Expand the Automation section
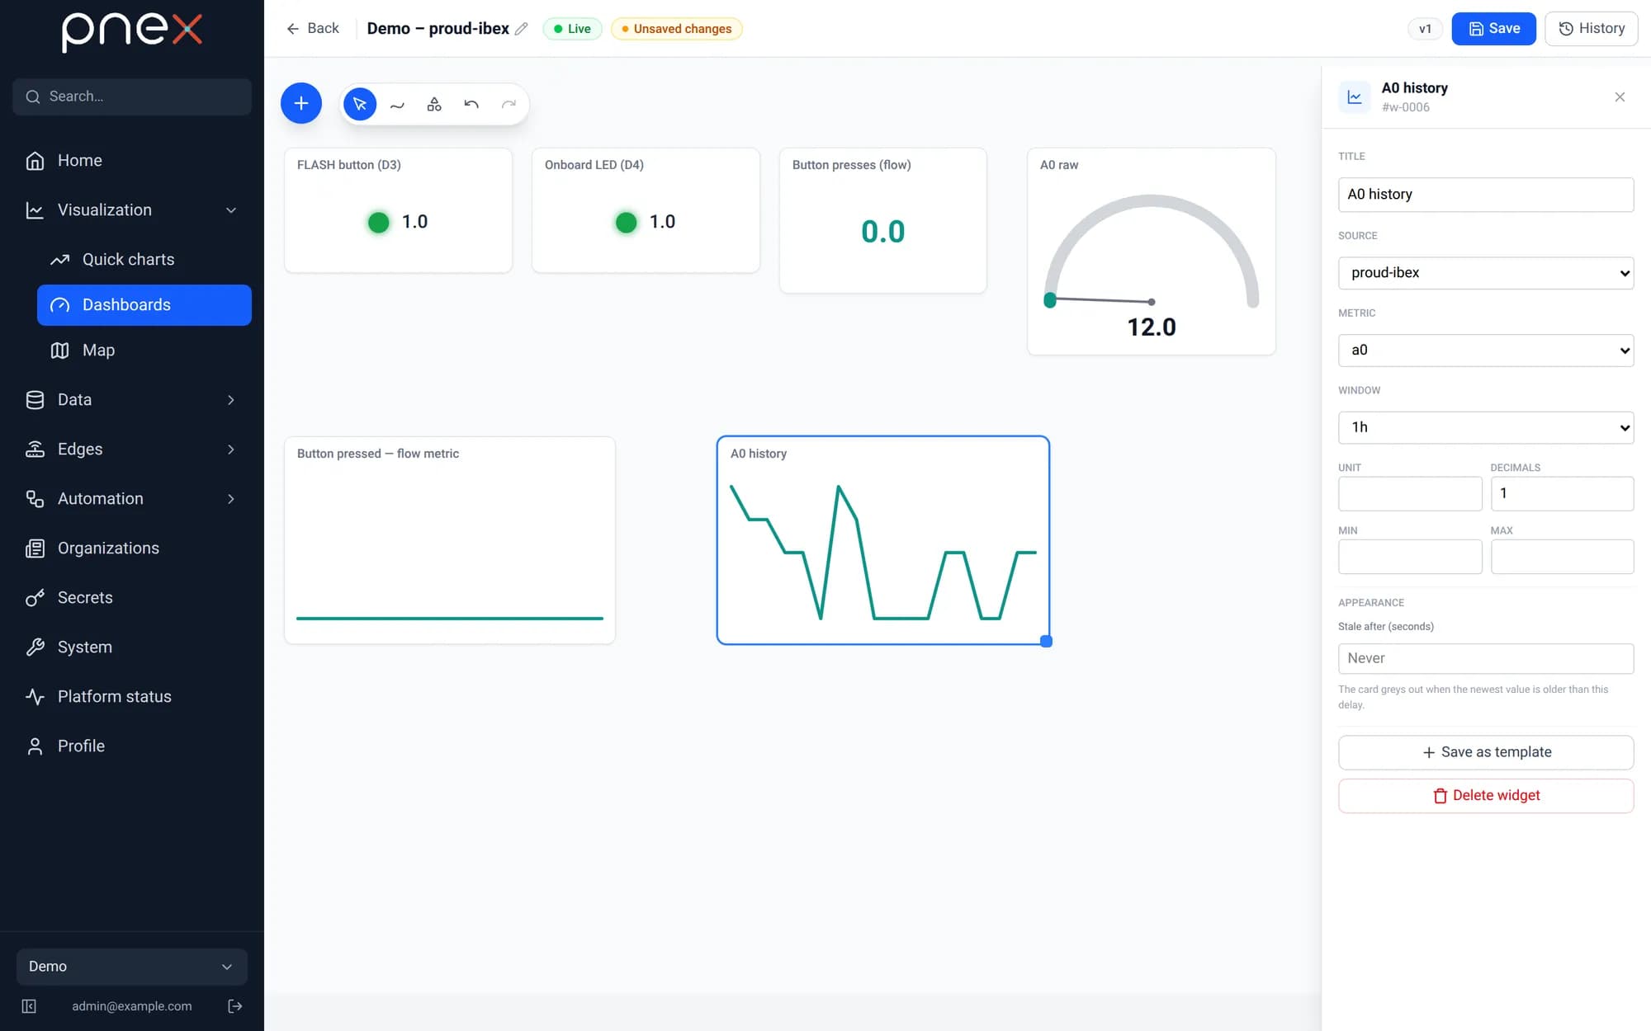The width and height of the screenshot is (1651, 1031). point(231,498)
